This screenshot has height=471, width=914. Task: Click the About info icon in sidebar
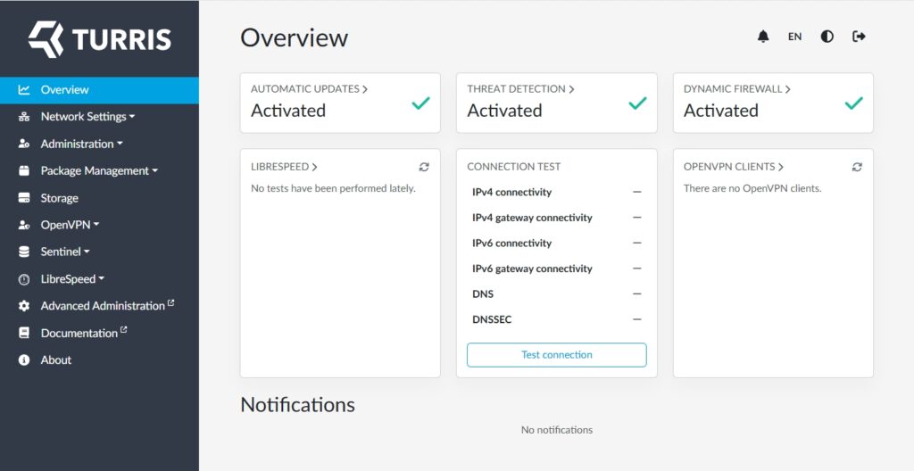pyautogui.click(x=24, y=359)
